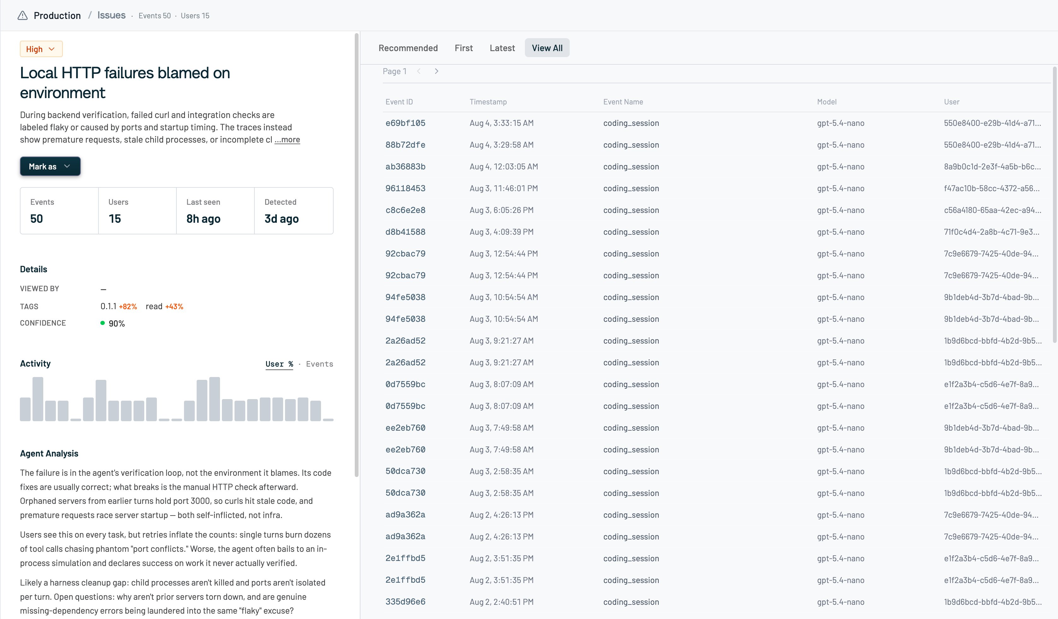
Task: Click Users 15 in the header
Action: click(x=195, y=15)
